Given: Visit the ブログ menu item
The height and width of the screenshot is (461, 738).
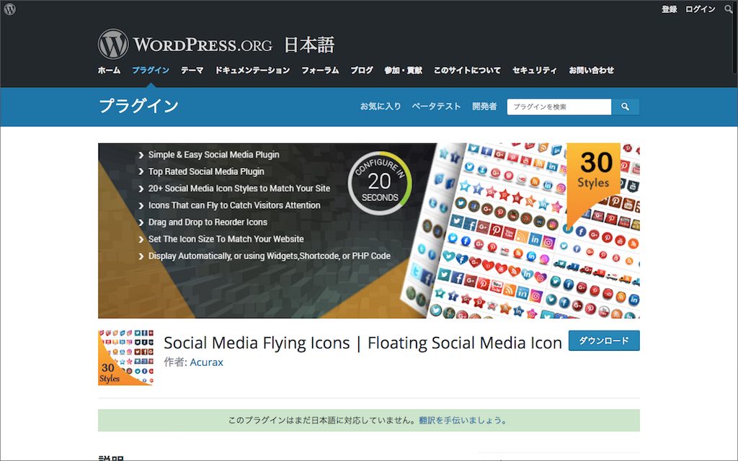Looking at the screenshot, I should pos(362,70).
